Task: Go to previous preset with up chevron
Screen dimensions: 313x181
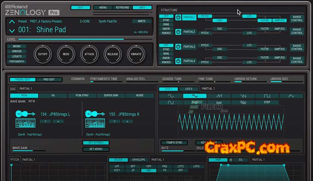Action: (x=12, y=22)
